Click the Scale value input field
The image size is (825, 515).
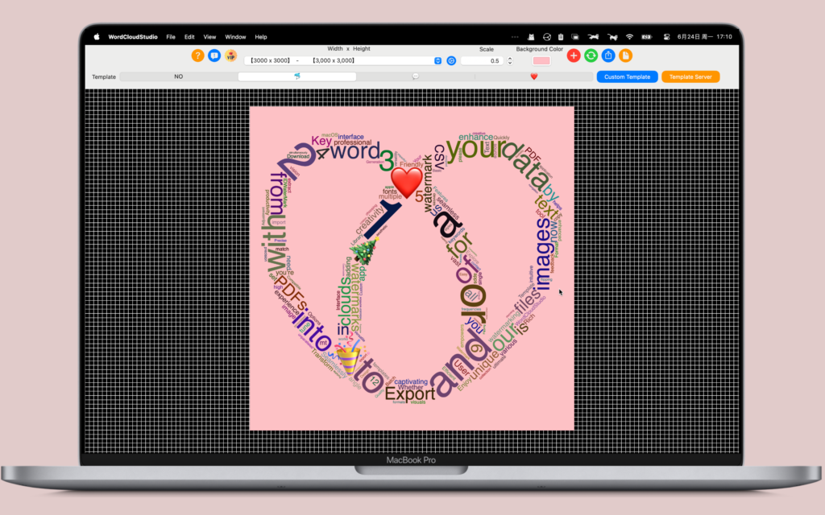click(x=482, y=61)
